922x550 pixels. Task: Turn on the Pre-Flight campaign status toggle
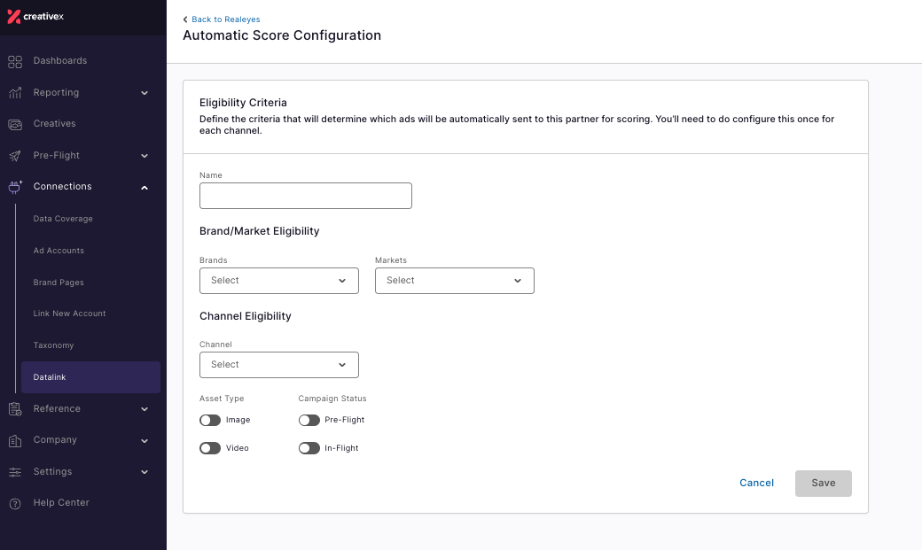coord(309,420)
